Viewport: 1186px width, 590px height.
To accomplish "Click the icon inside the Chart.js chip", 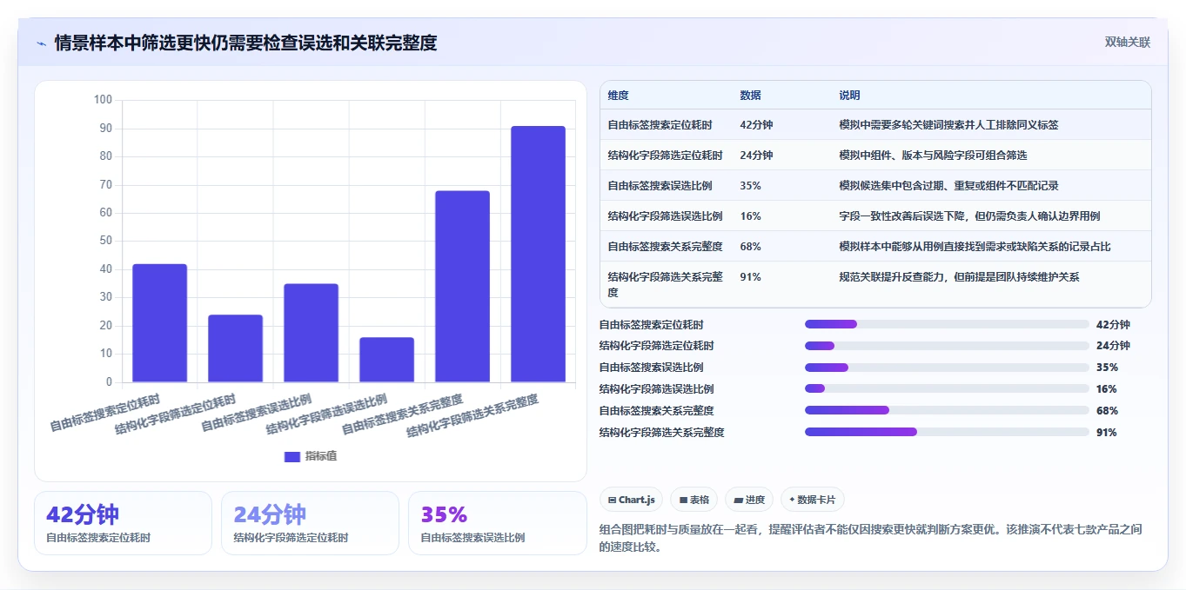I will [613, 501].
